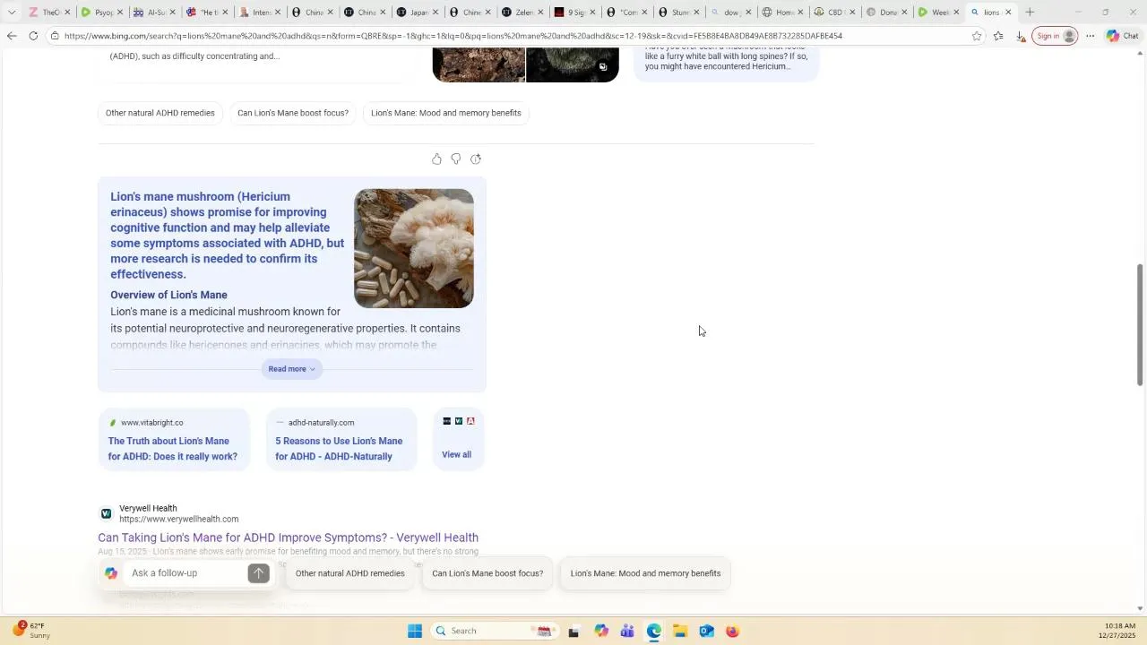Viewport: 1147px width, 645px height.
Task: Open File Explorer from taskbar
Action: pos(680,631)
